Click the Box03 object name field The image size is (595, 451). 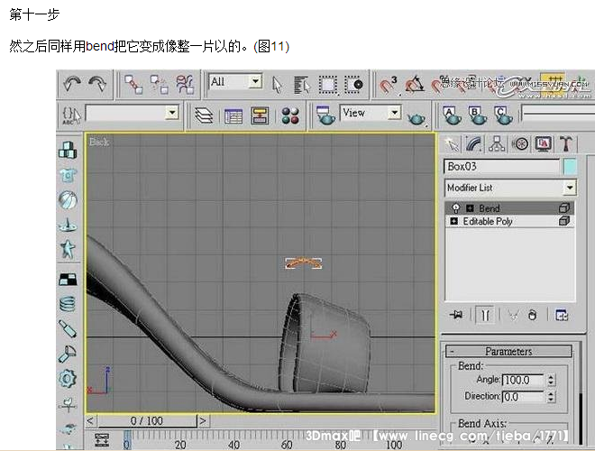pos(501,167)
